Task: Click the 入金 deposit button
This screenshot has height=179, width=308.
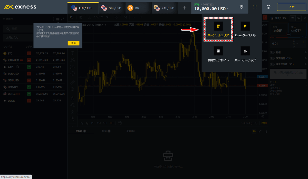Action: tap(291, 7)
